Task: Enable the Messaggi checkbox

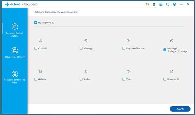Action: [x=81, y=48]
